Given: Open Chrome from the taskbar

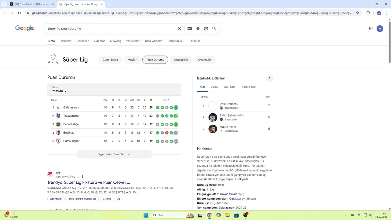Looking at the screenshot, I should click(209, 215).
